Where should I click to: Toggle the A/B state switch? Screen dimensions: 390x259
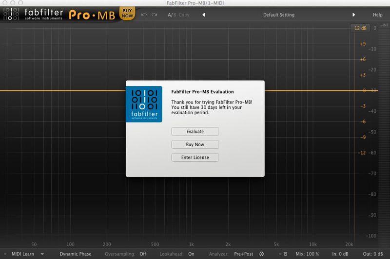pos(172,15)
